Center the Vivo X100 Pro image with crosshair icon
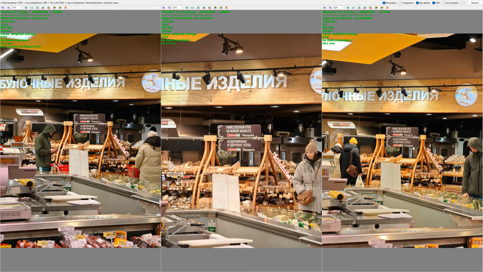The height and width of the screenshot is (272, 483). (187, 8)
